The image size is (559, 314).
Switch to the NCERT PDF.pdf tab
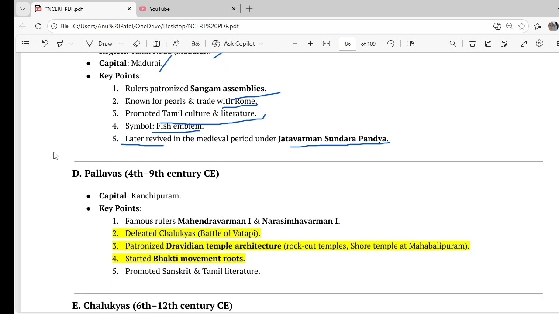coord(83,9)
